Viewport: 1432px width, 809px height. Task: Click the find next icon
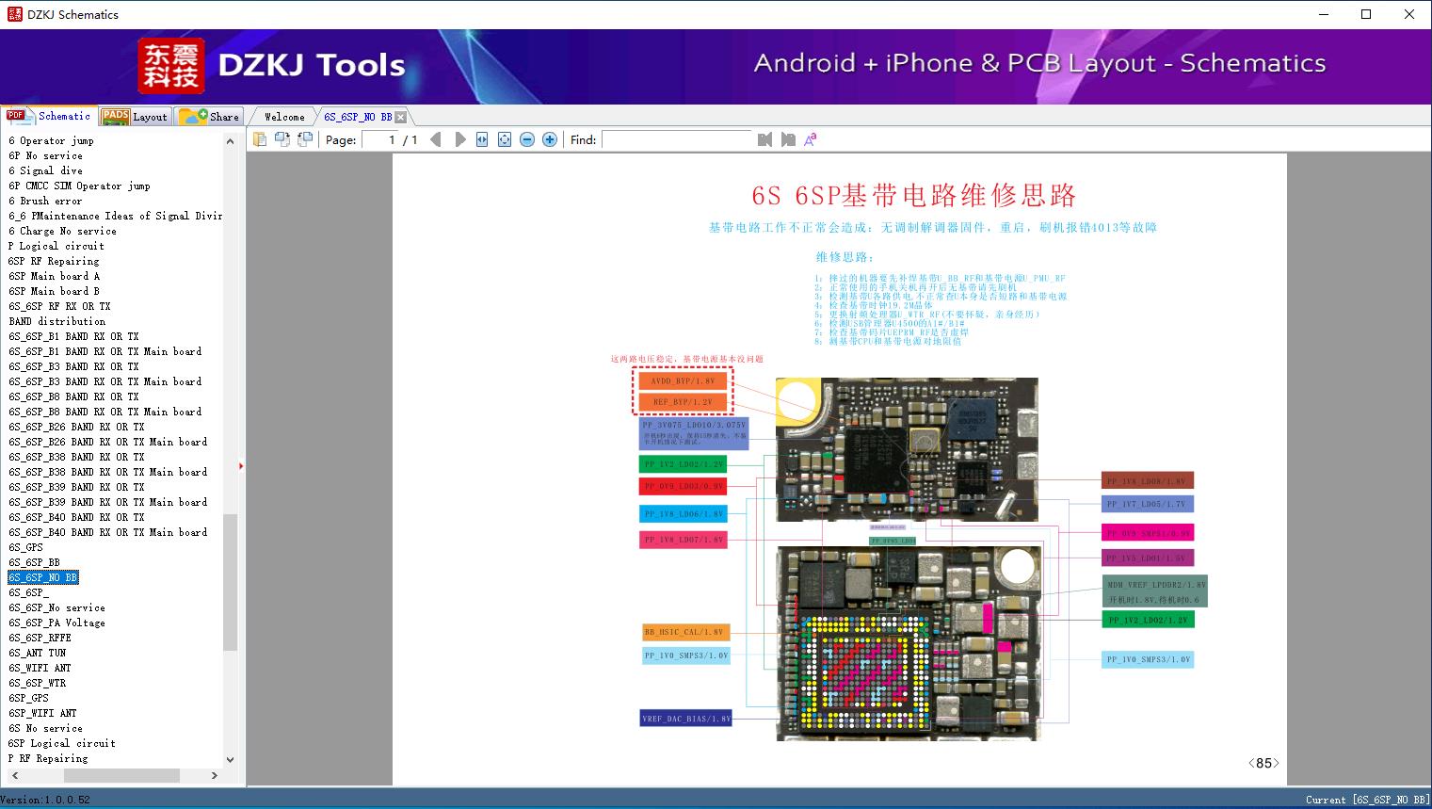click(x=788, y=139)
